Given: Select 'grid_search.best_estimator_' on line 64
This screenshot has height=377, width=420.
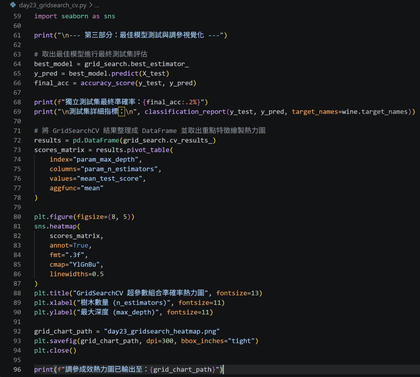Looking at the screenshot, I should point(137,64).
